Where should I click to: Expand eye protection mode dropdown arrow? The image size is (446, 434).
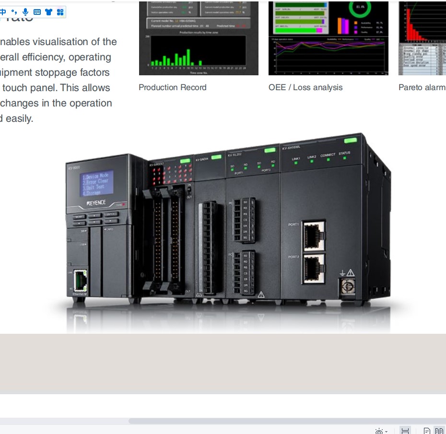[386, 432]
